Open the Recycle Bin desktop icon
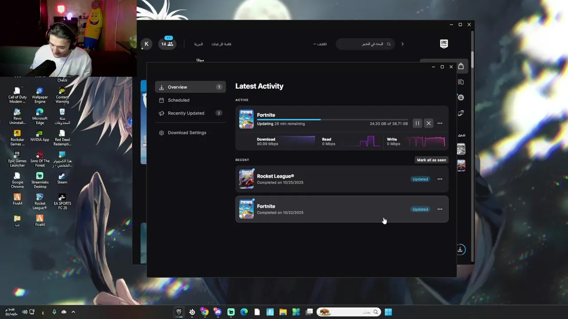The image size is (568, 319). click(62, 117)
